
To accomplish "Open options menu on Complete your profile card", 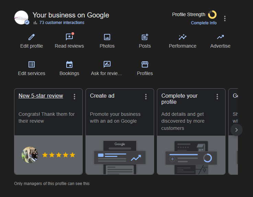I will [217, 97].
